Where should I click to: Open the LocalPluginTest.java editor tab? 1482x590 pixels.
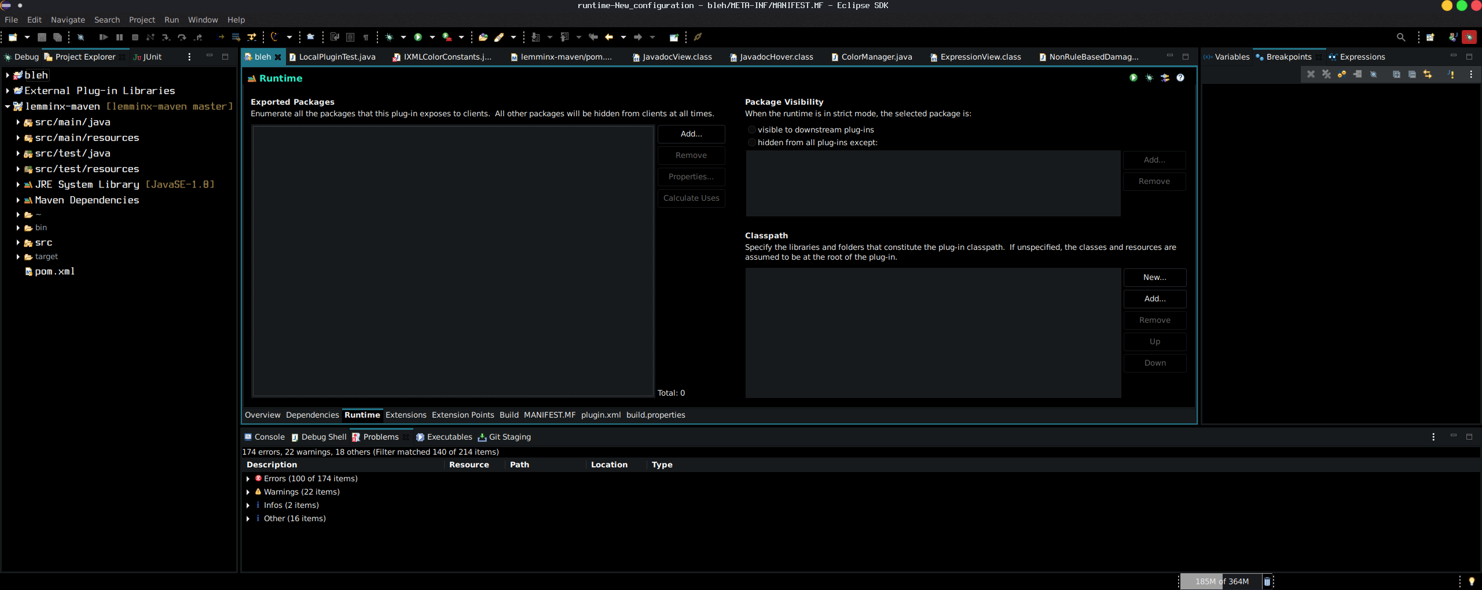332,57
